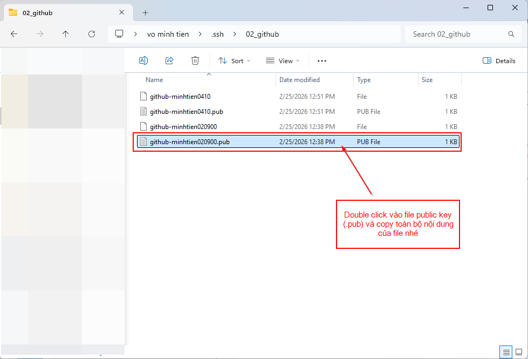Screen dimensions: 528x359
Task: Sort by the Date modified column header
Action: pos(299,80)
